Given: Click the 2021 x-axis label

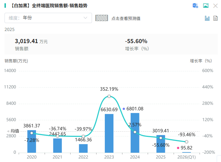Looking at the screenshot, I should pos(57,157).
